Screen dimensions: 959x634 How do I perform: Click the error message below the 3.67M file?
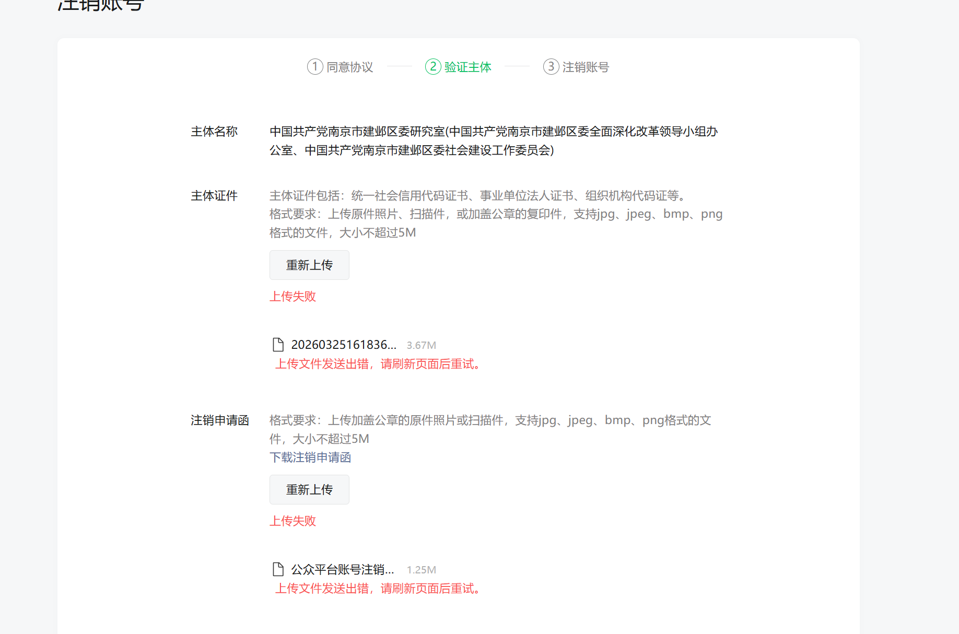tap(378, 364)
